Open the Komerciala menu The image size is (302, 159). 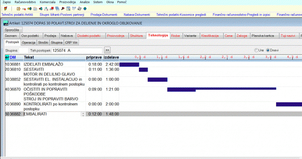[x=47, y=2]
